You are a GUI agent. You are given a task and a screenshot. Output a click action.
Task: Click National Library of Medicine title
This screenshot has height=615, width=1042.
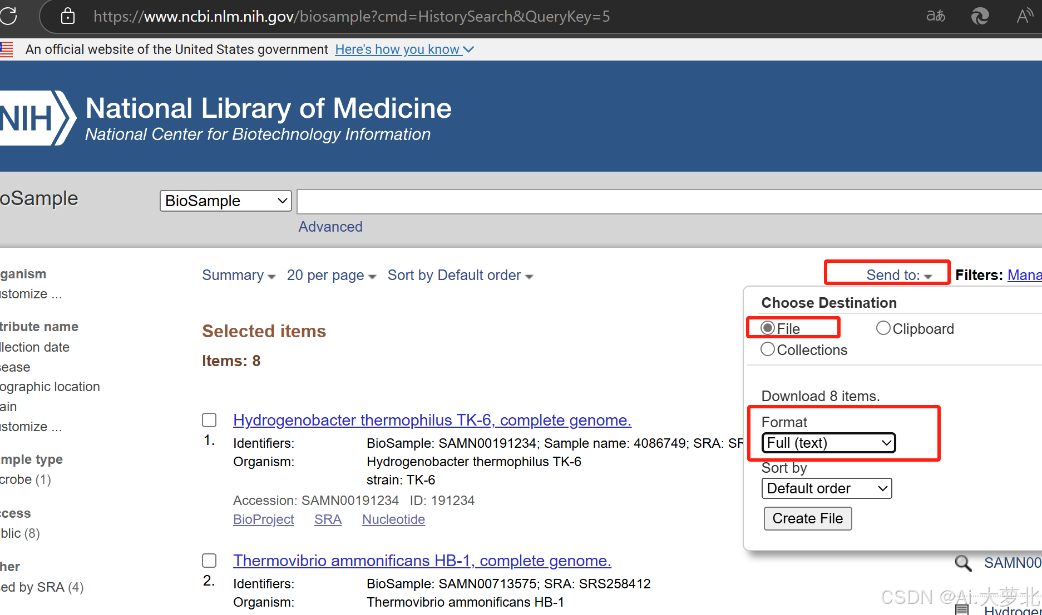(x=269, y=108)
